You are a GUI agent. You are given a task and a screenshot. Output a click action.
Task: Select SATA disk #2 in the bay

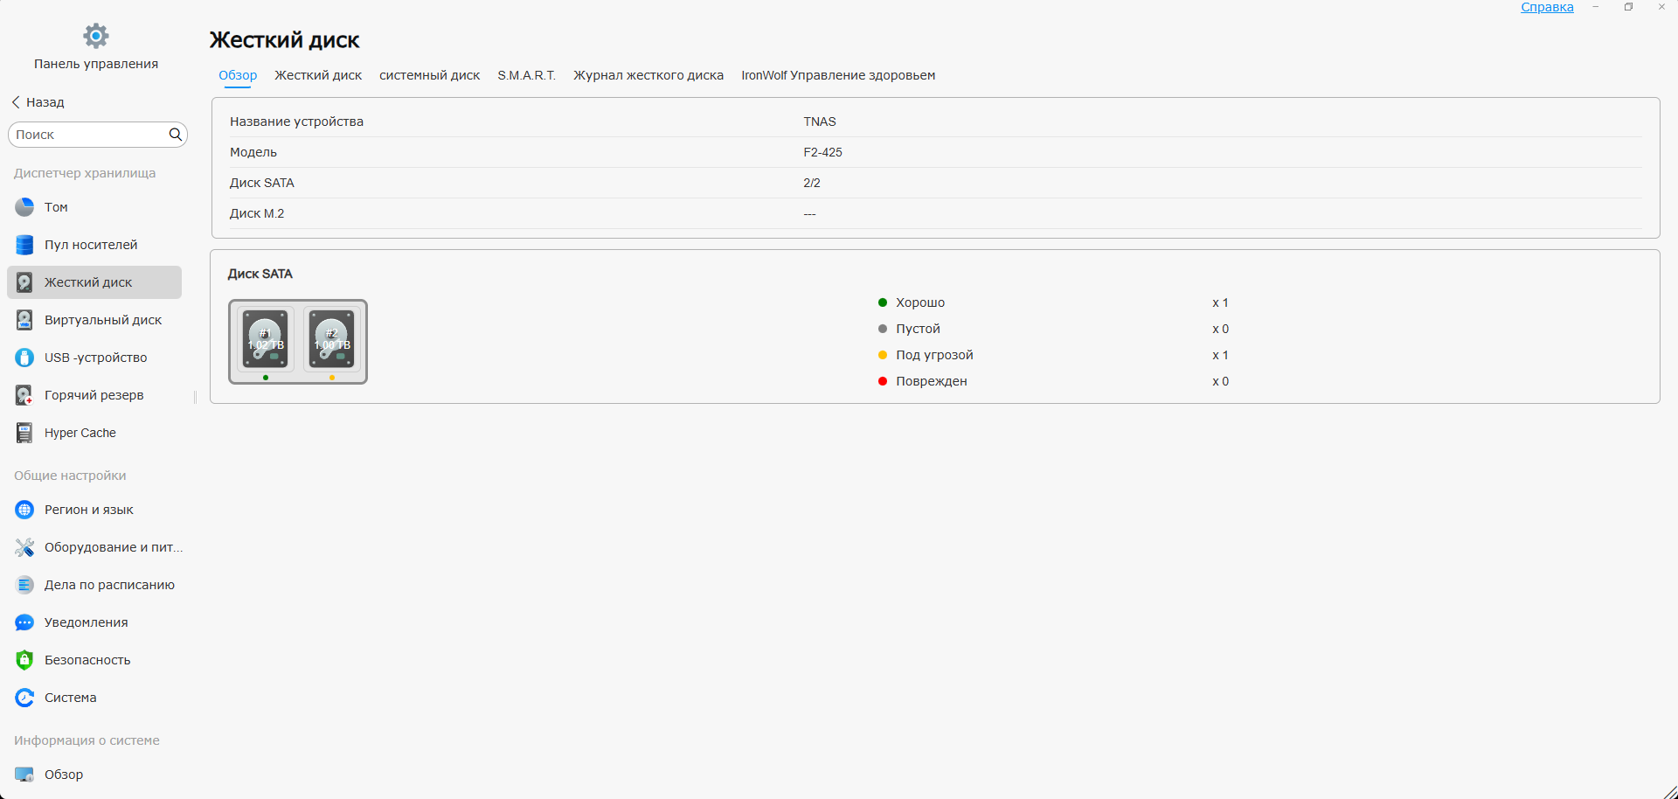point(332,339)
